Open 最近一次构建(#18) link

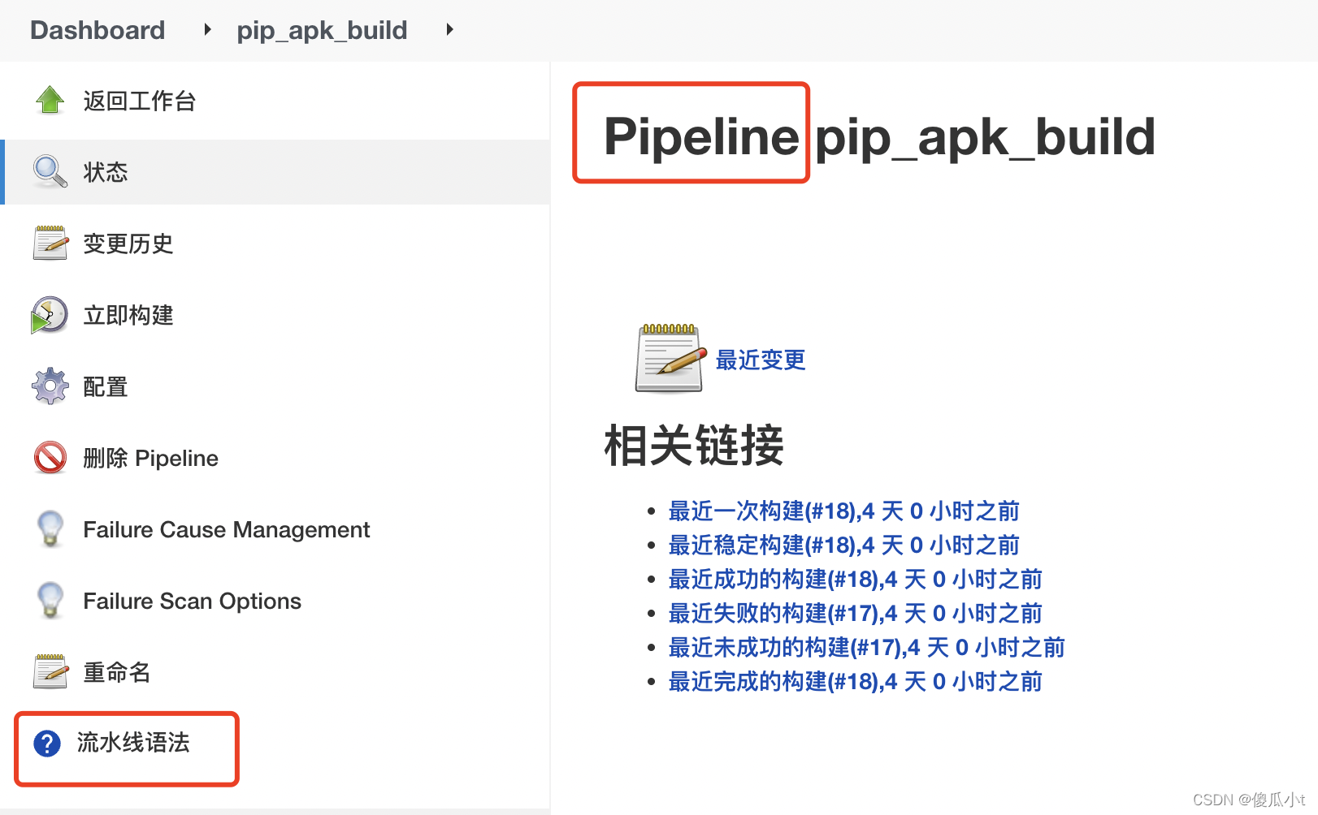[843, 511]
